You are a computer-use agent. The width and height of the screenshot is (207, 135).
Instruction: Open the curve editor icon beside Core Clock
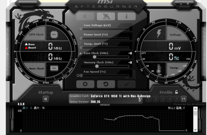point(80,54)
